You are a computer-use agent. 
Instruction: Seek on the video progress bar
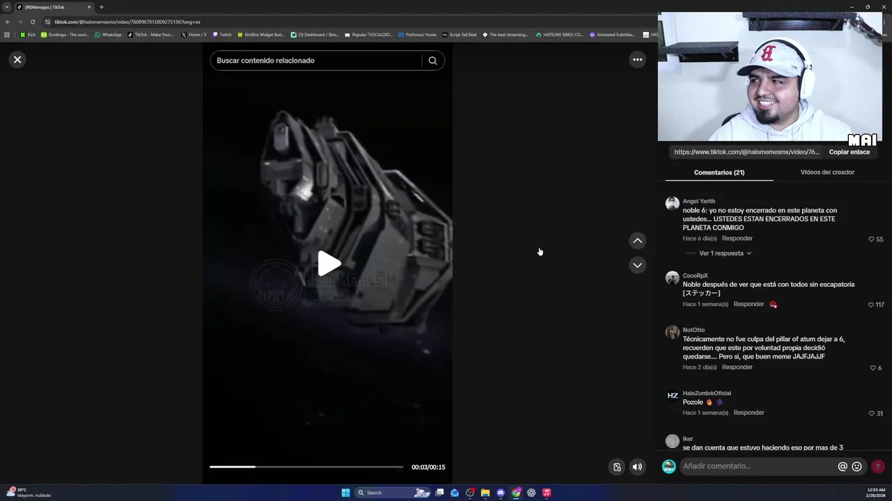point(307,467)
